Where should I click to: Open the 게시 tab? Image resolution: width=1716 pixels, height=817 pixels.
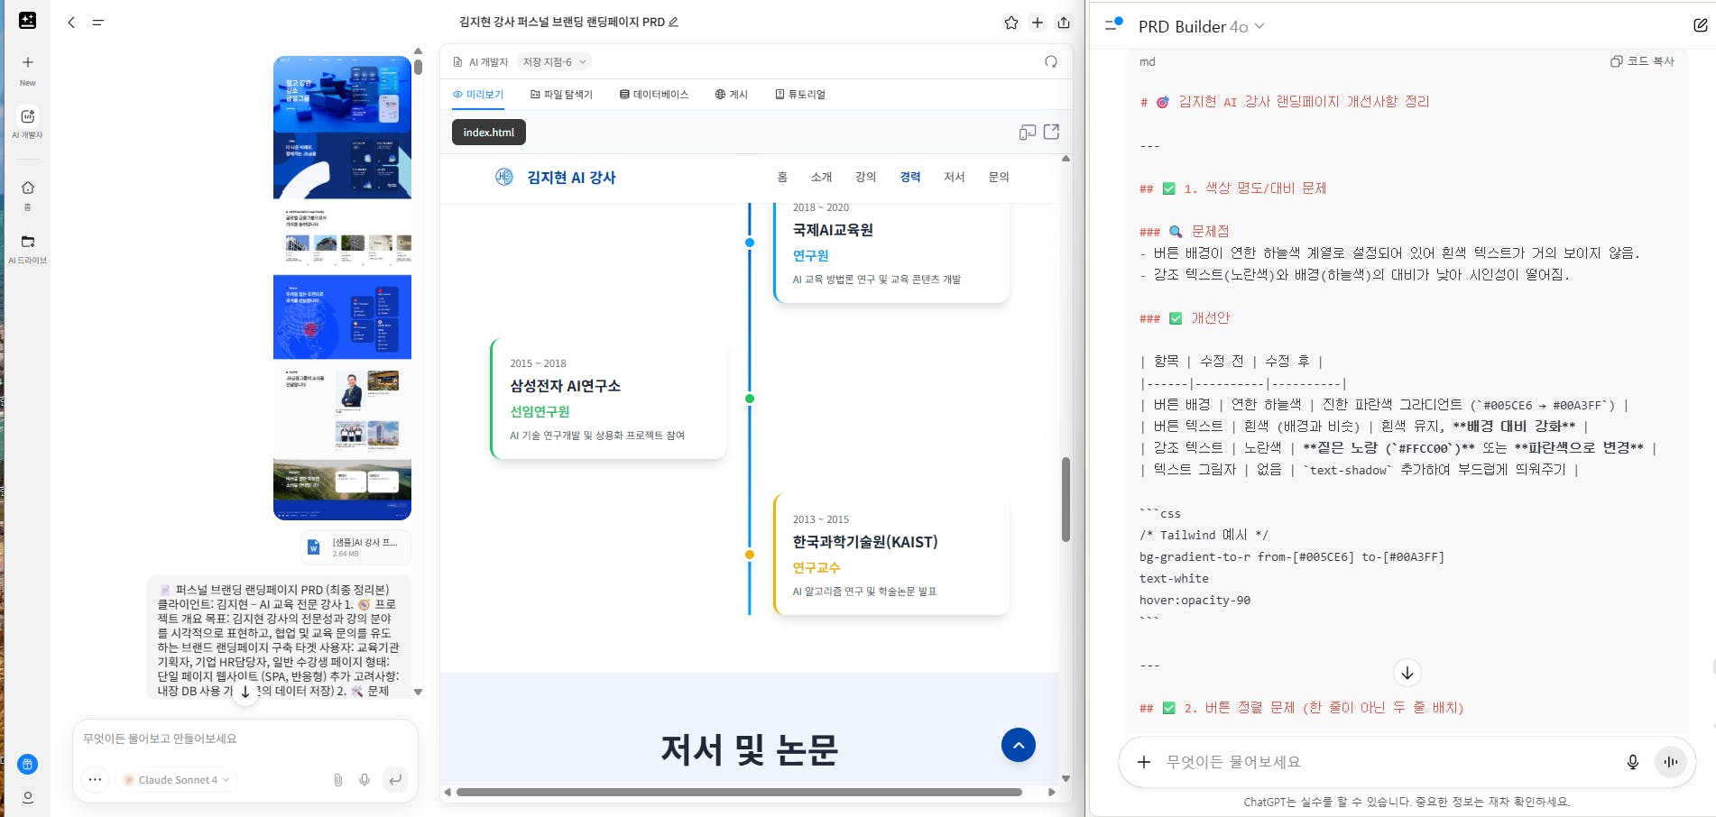pyautogui.click(x=732, y=95)
